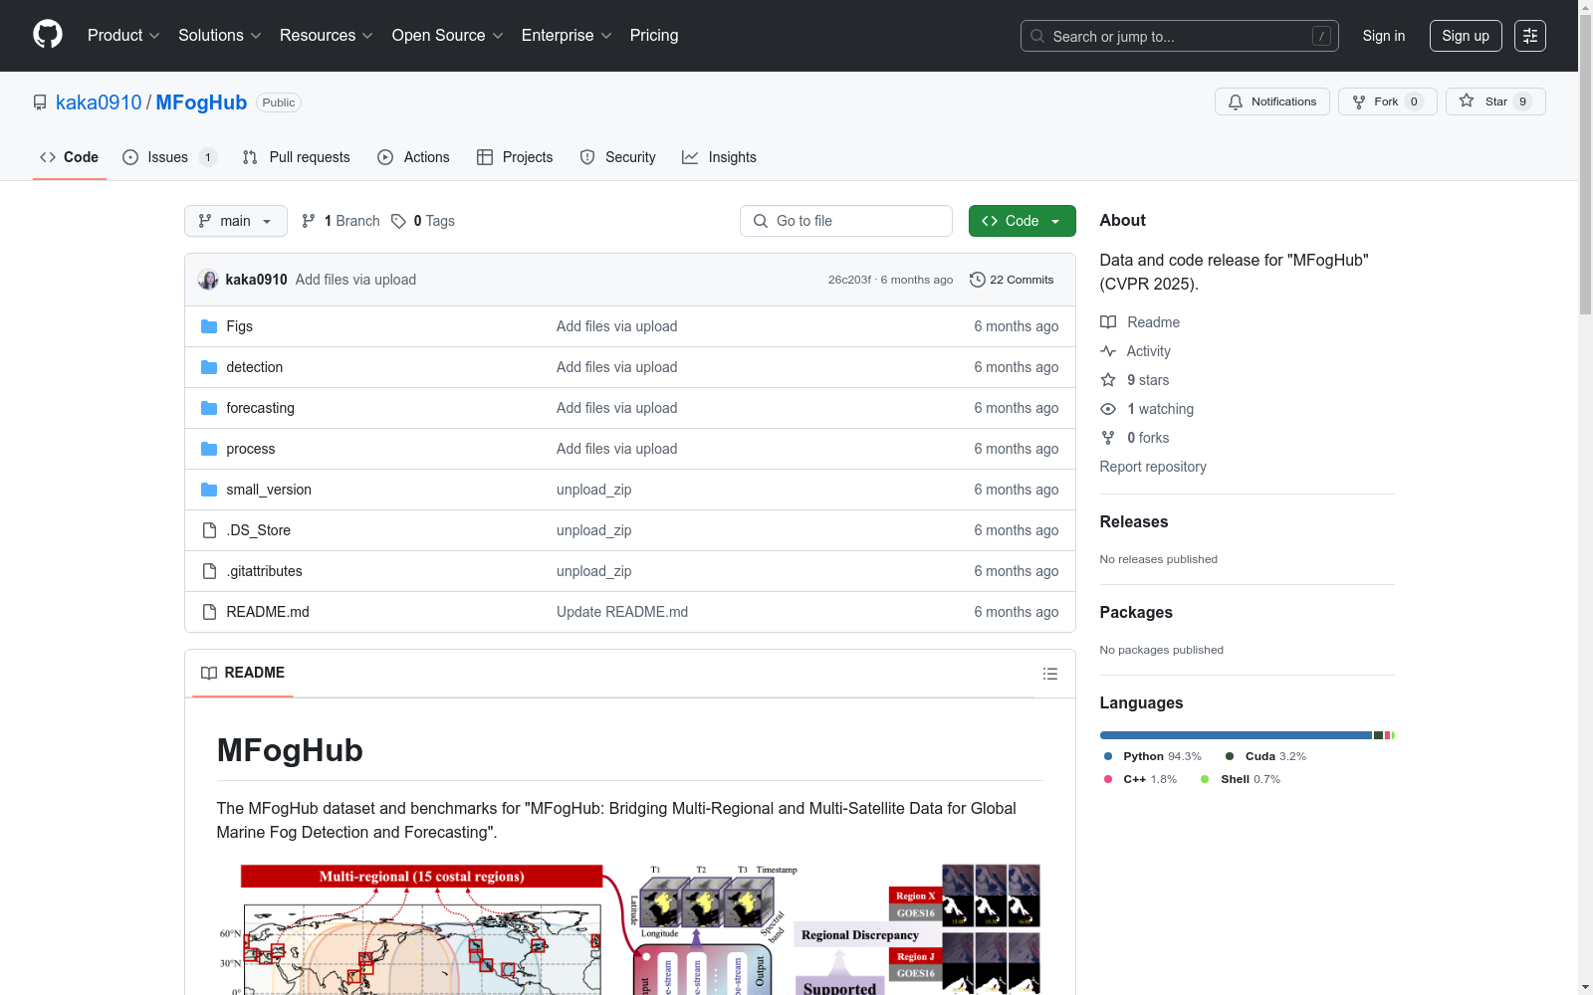Click the Figs folder icon

pos(209,326)
